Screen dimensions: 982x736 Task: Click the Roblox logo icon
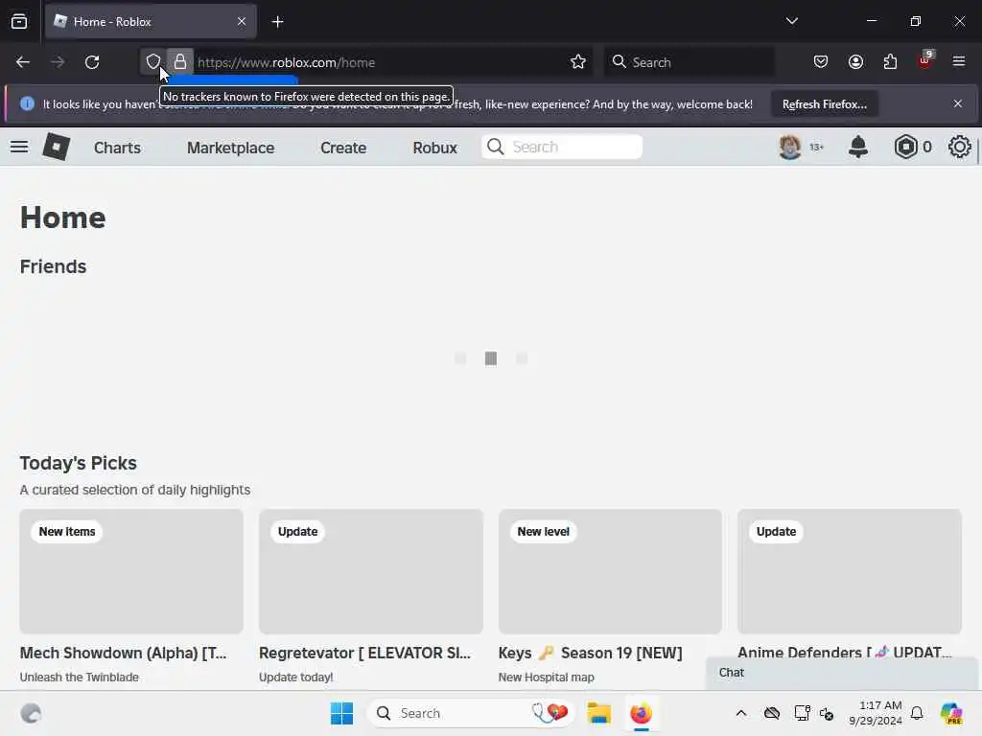point(57,147)
